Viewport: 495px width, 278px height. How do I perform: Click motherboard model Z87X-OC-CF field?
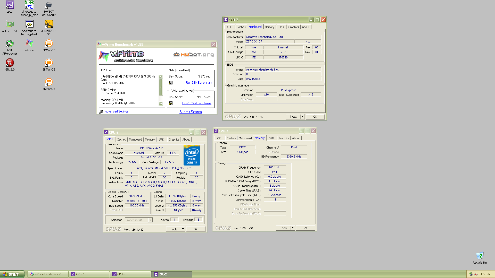(269, 42)
